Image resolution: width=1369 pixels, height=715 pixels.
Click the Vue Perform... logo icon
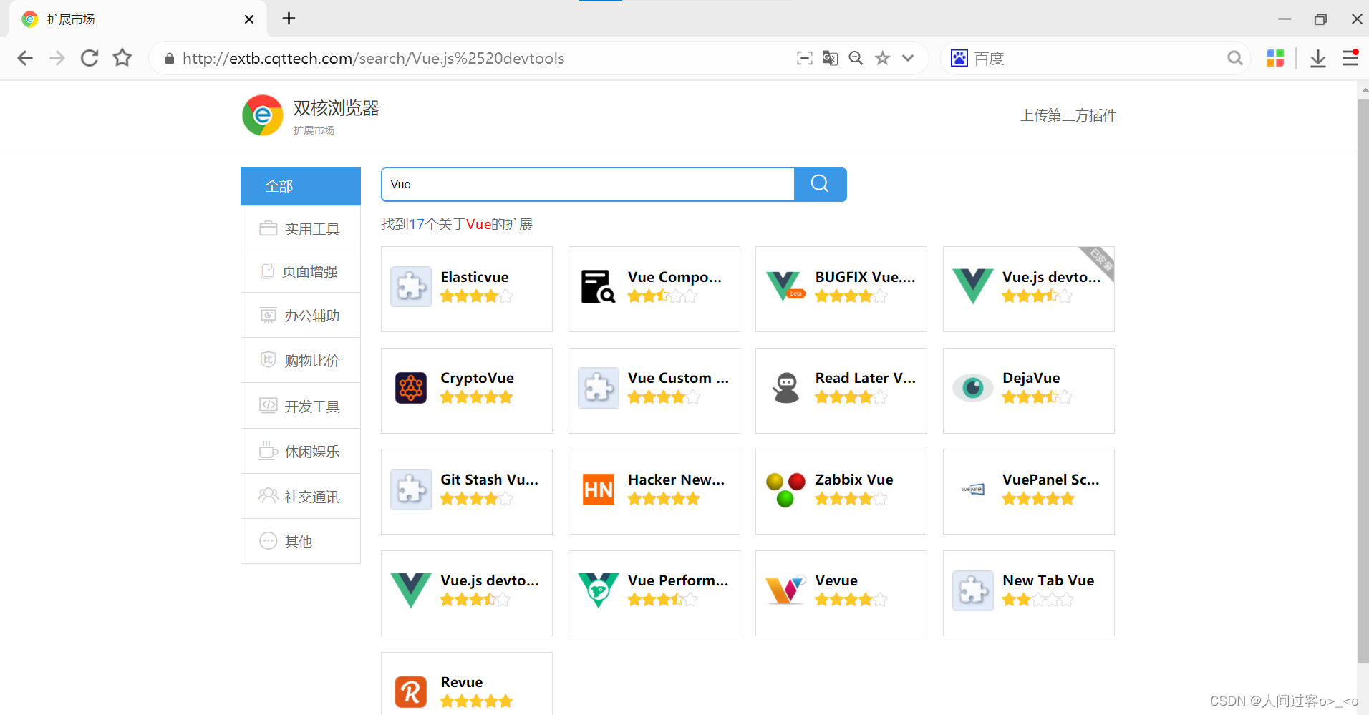click(599, 590)
